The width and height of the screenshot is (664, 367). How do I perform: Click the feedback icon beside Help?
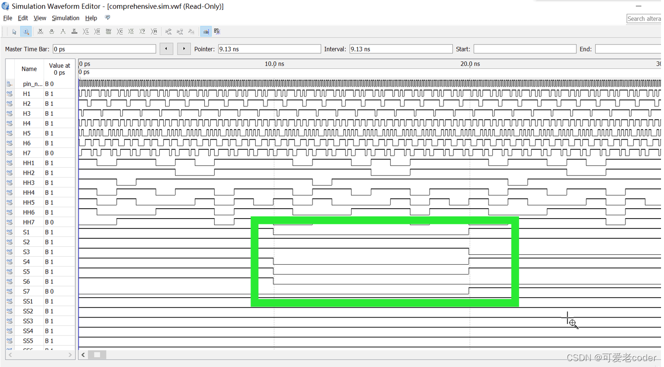tap(107, 18)
